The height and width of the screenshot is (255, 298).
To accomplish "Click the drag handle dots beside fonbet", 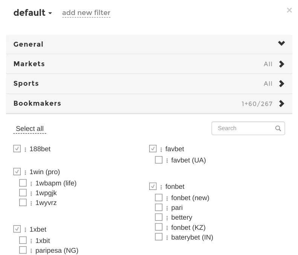I will click(x=161, y=187).
